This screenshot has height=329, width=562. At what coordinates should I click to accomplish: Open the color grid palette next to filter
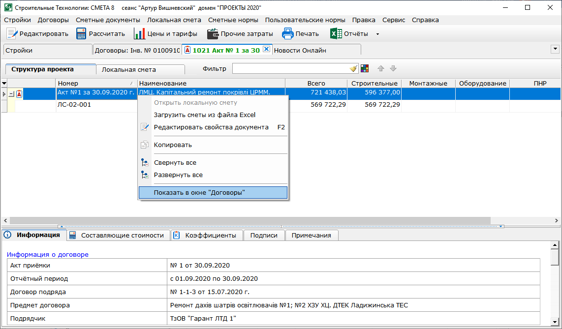[x=365, y=69]
